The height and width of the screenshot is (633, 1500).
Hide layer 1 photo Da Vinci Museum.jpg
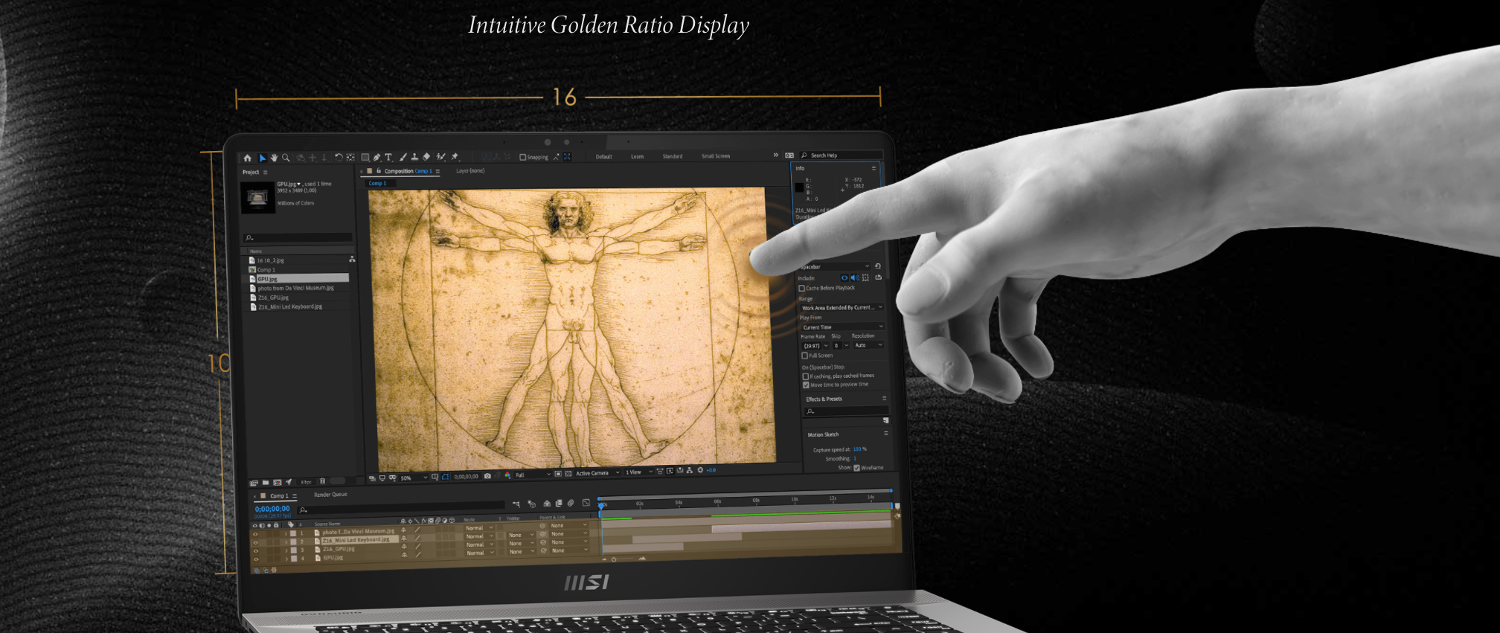[255, 533]
